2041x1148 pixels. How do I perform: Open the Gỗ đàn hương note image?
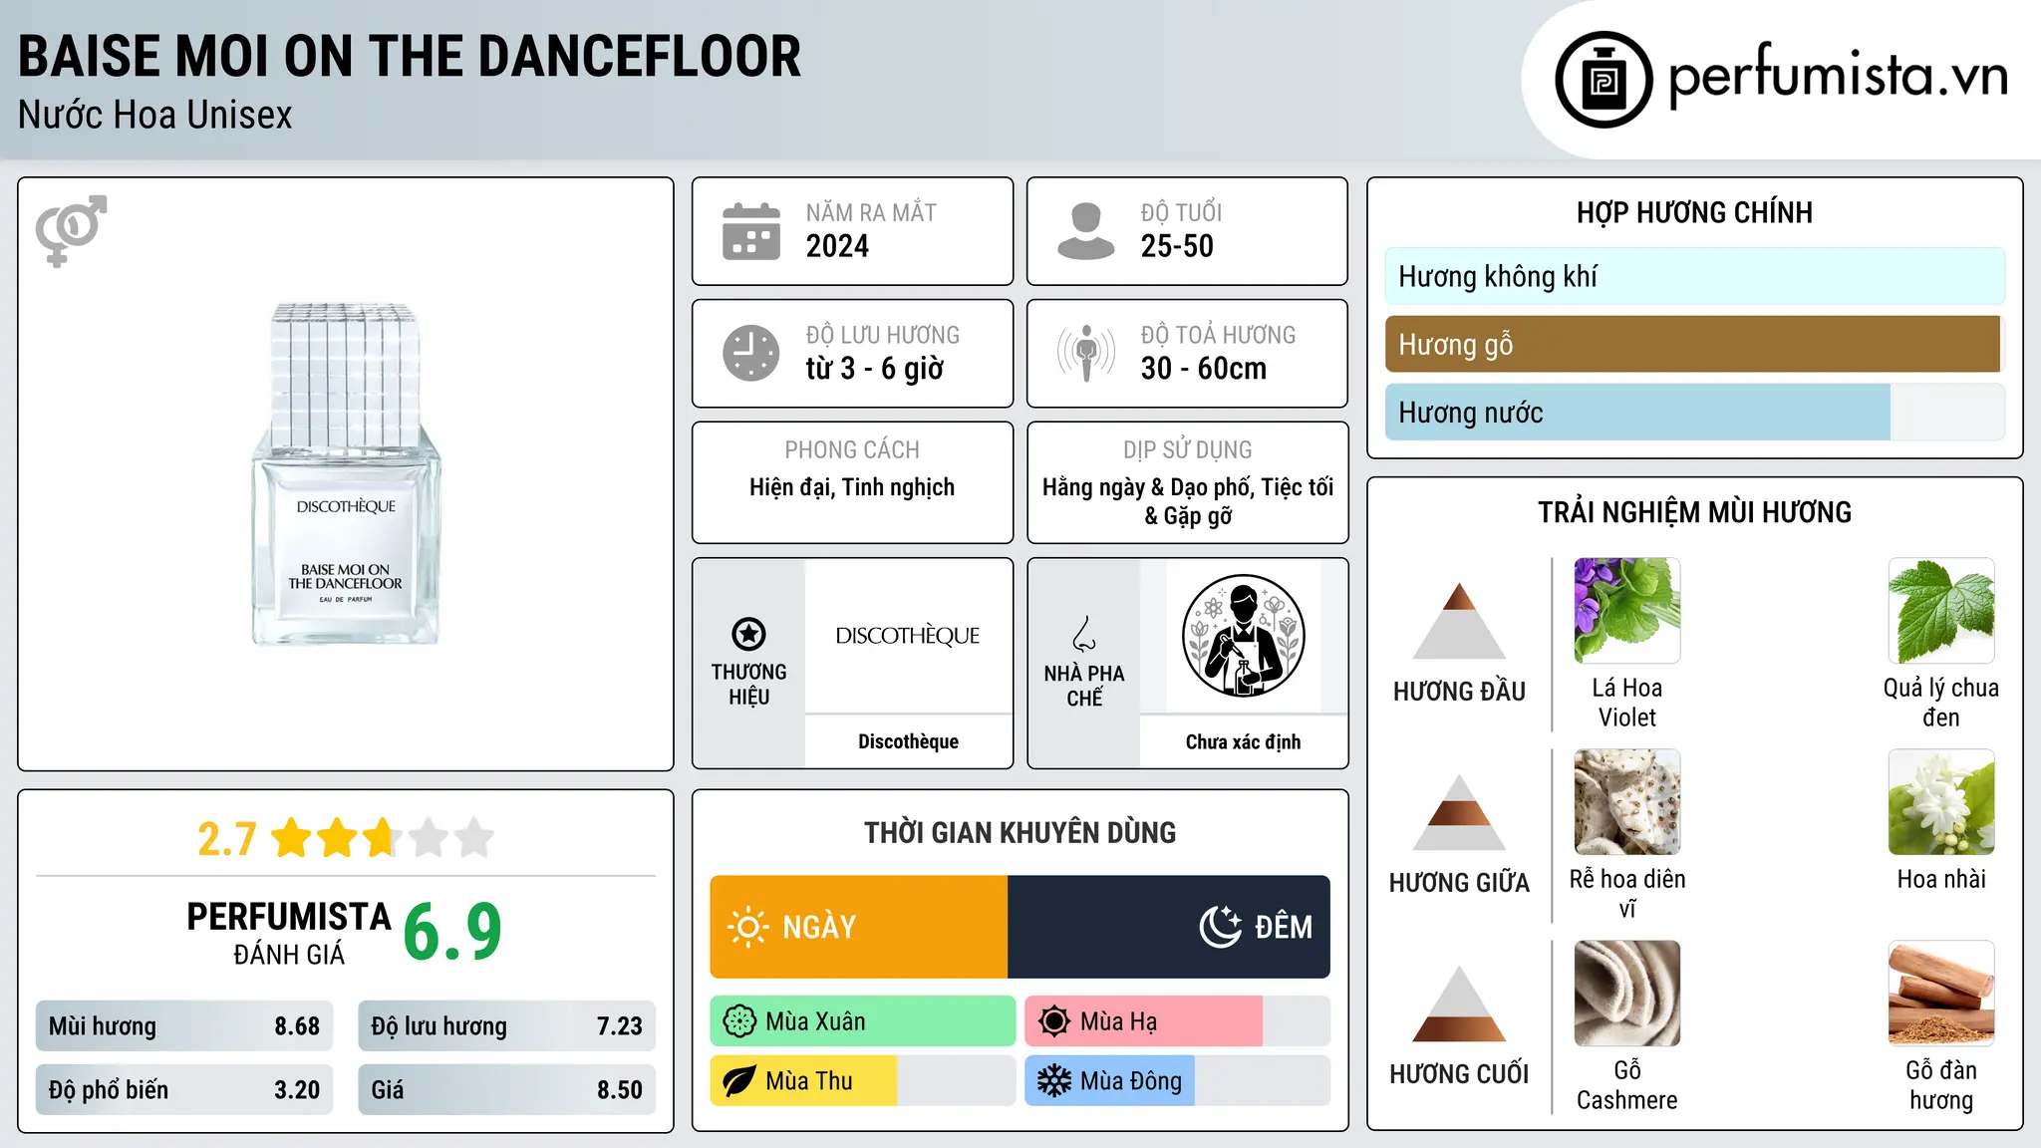[x=1941, y=994]
